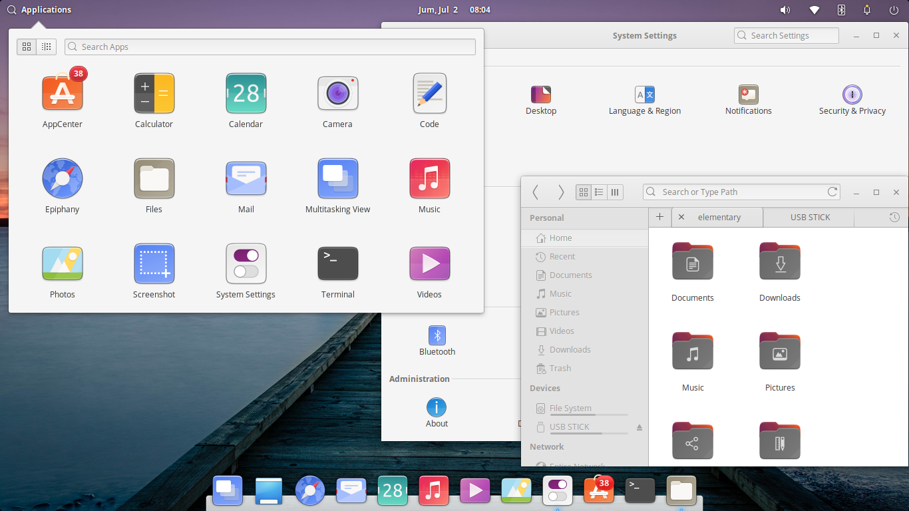Click the Search Apps field
909x511 pixels.
270,47
